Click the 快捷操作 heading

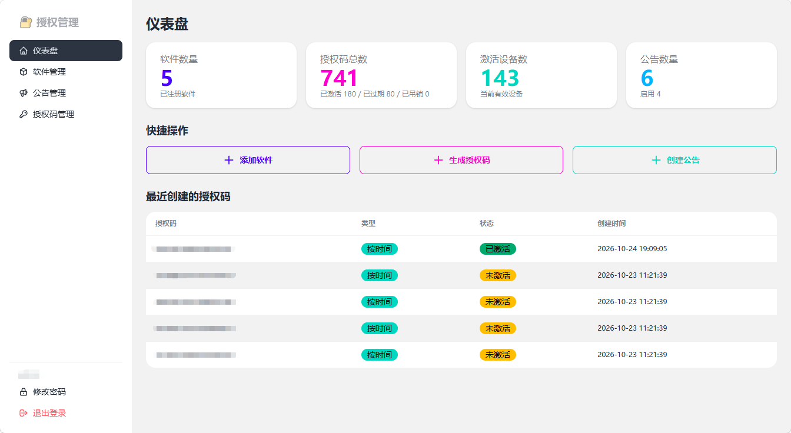click(x=167, y=131)
